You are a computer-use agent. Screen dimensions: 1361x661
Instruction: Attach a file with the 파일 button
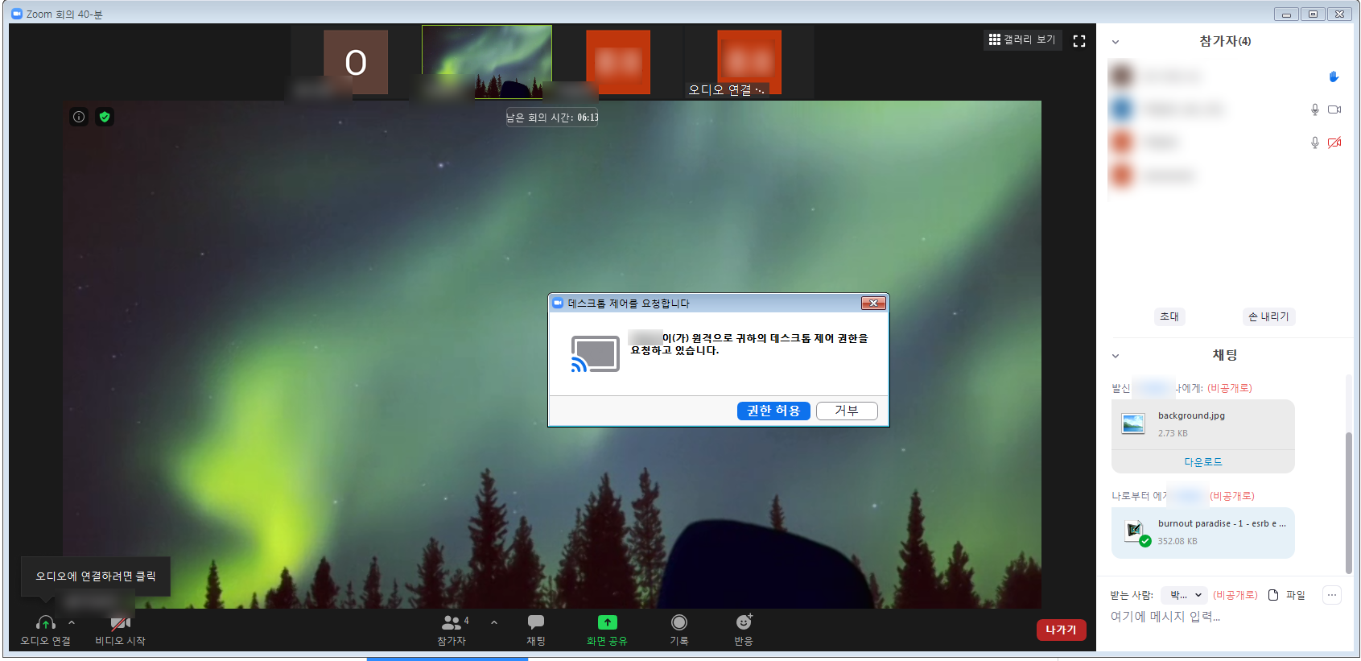[x=1286, y=595]
